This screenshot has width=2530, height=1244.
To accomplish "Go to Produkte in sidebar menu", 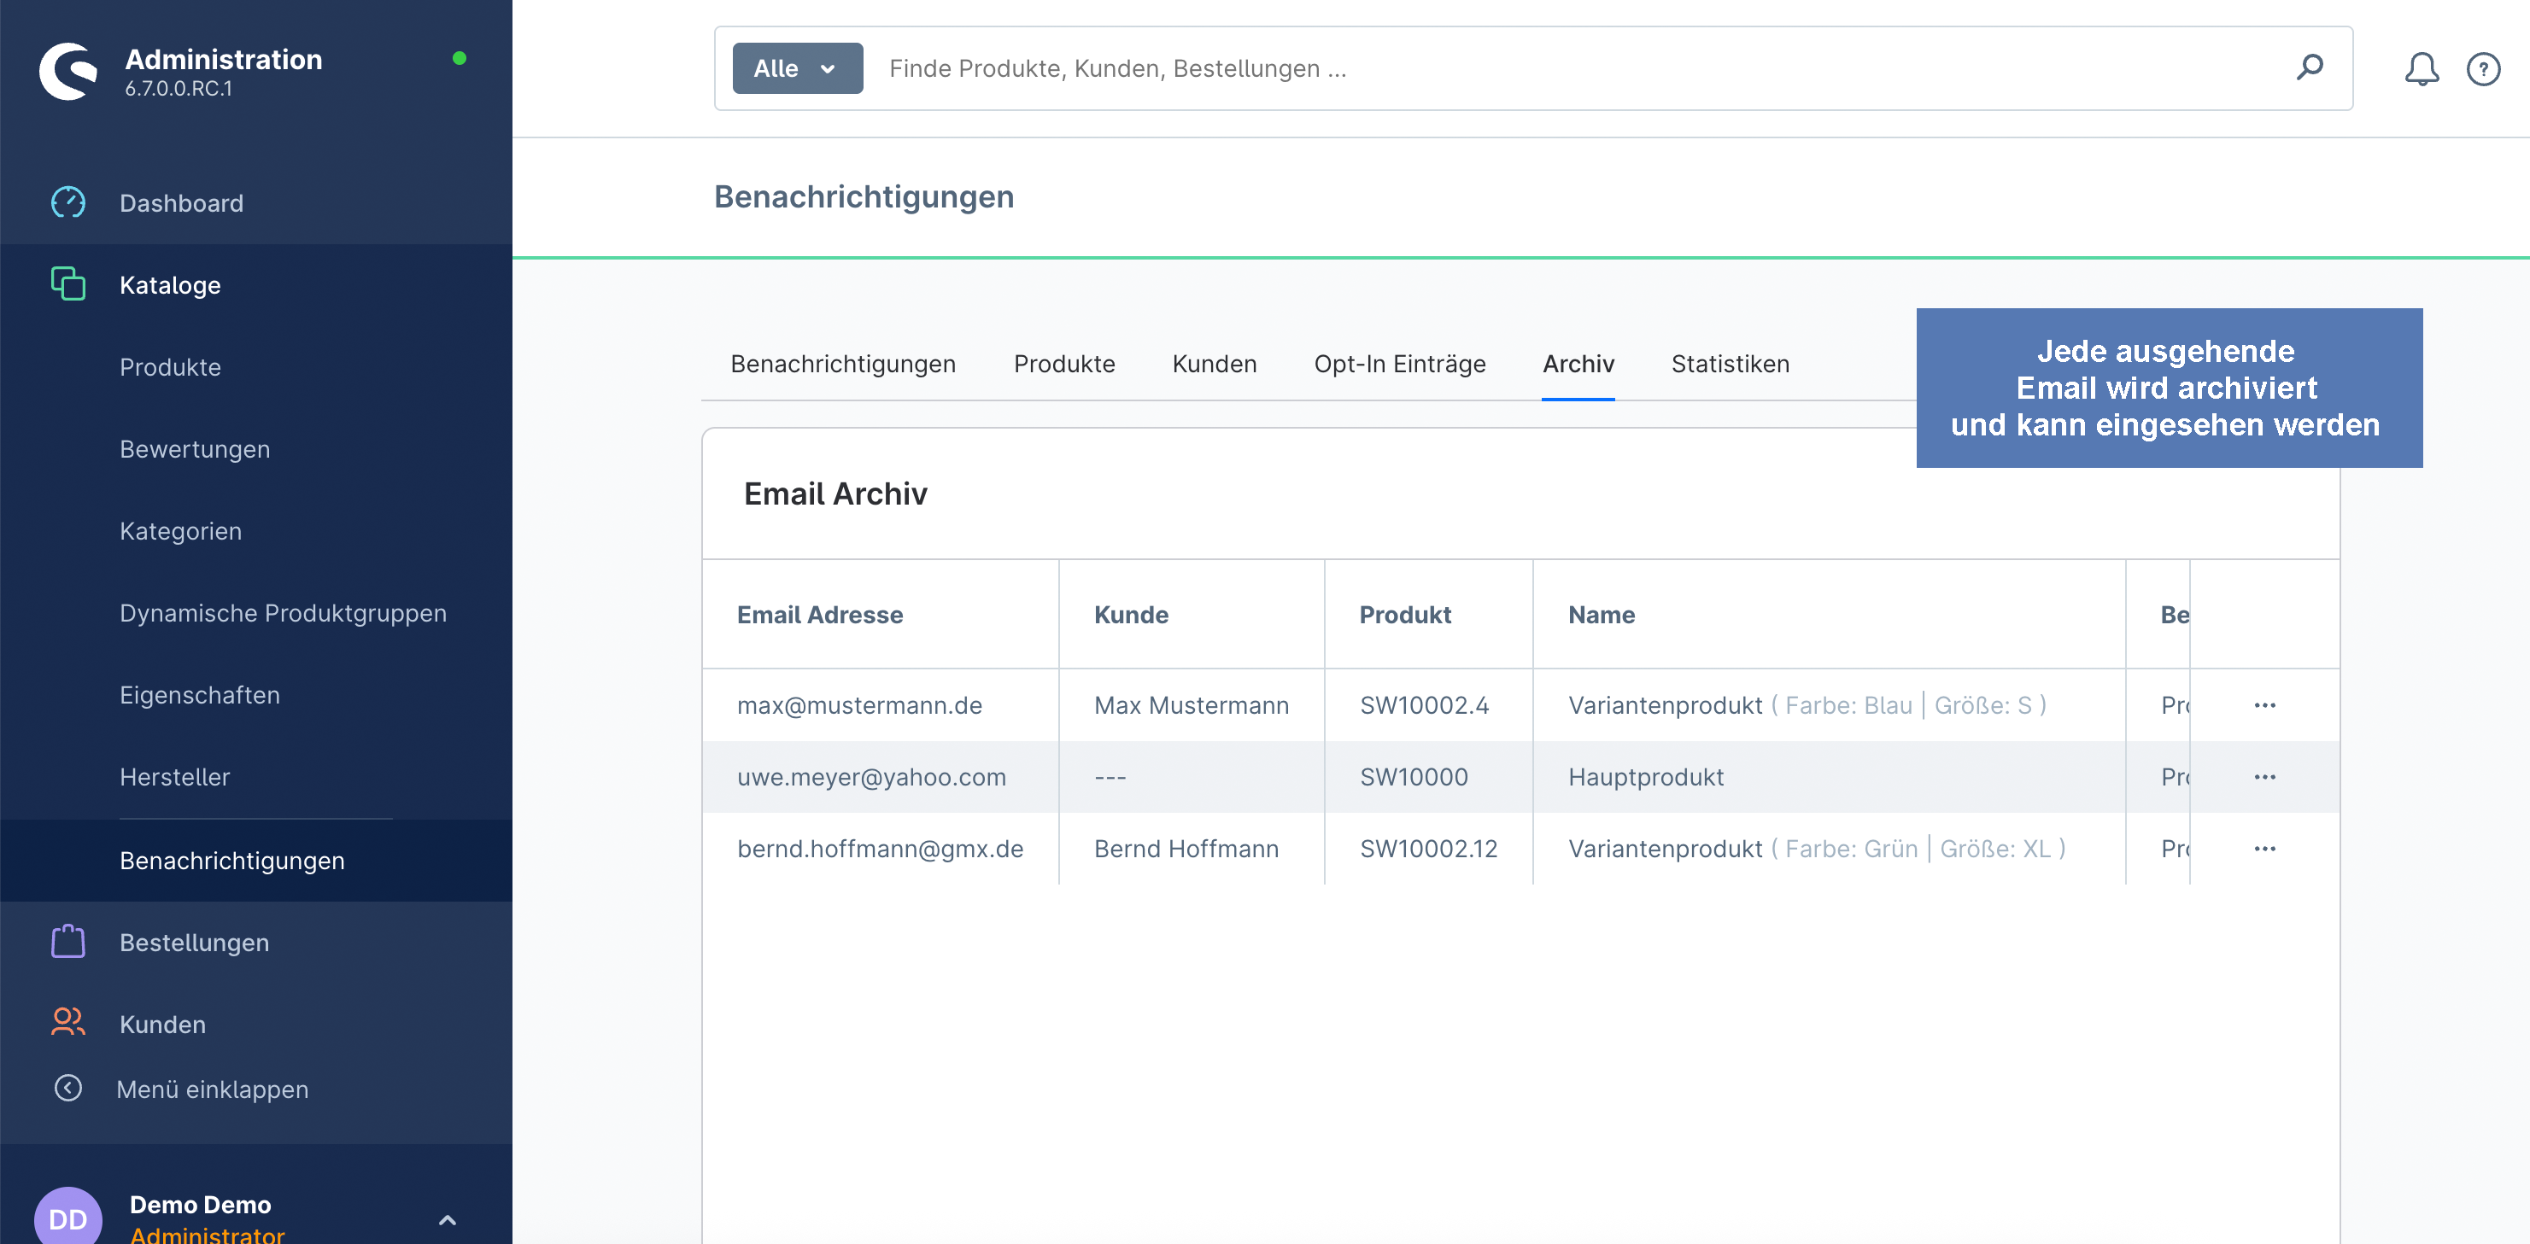I will pos(170,367).
